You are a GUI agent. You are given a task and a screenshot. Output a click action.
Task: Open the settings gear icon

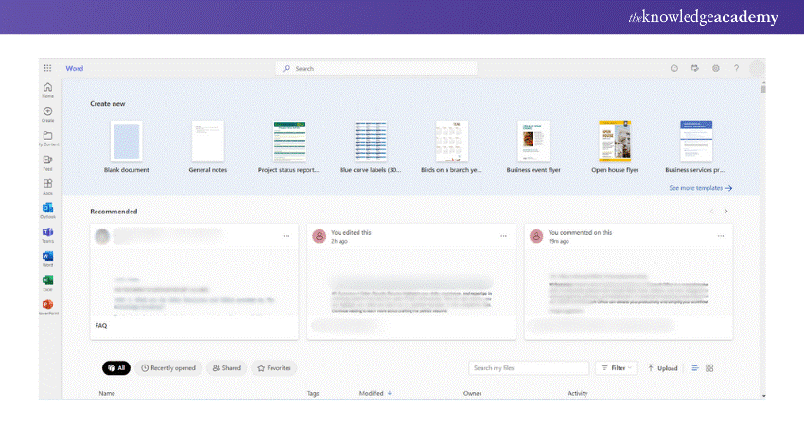[716, 68]
